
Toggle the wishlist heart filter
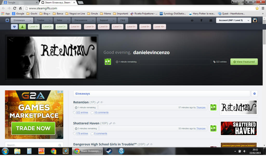[x=15, y=27]
